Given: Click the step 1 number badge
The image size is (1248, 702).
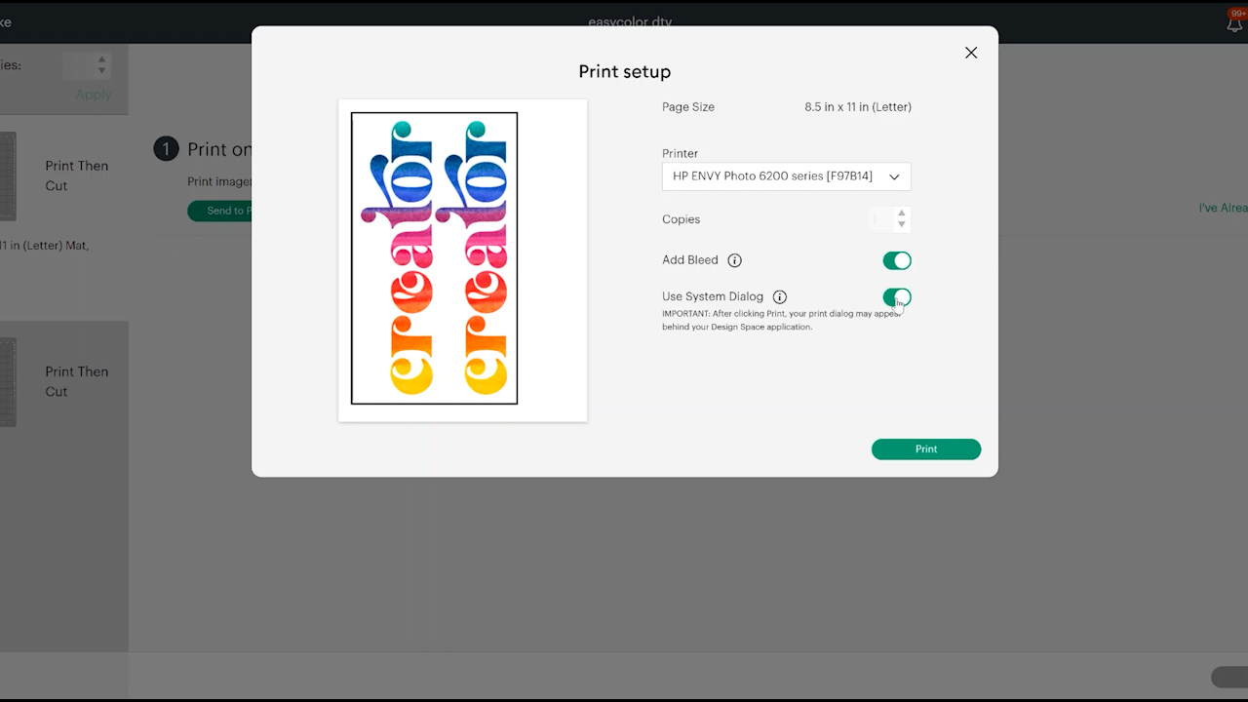Looking at the screenshot, I should [x=166, y=148].
